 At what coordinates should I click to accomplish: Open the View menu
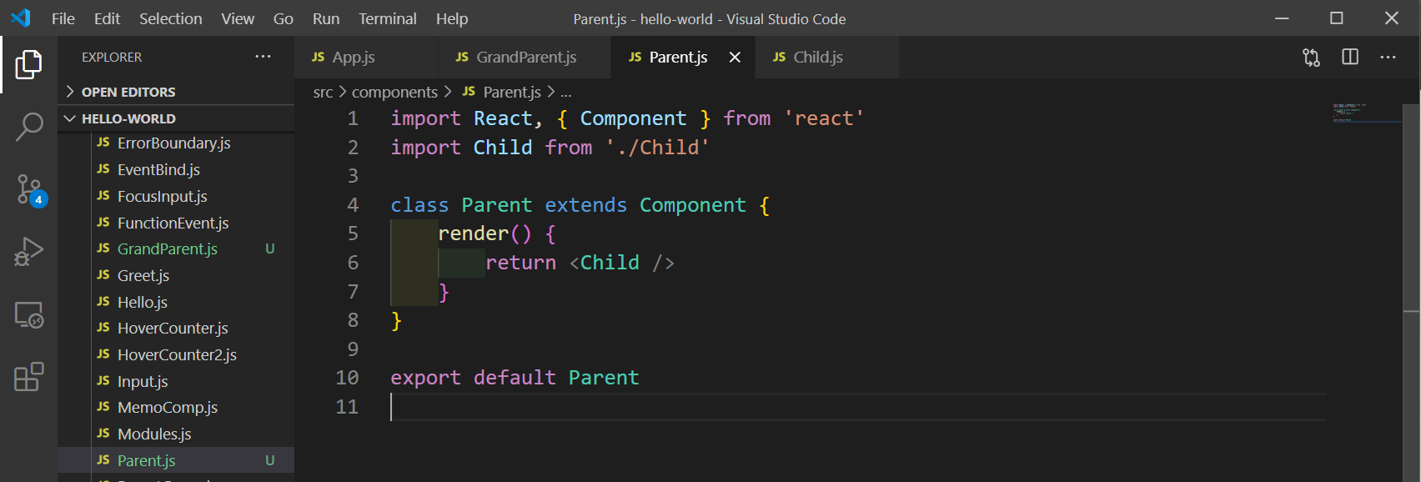(238, 18)
